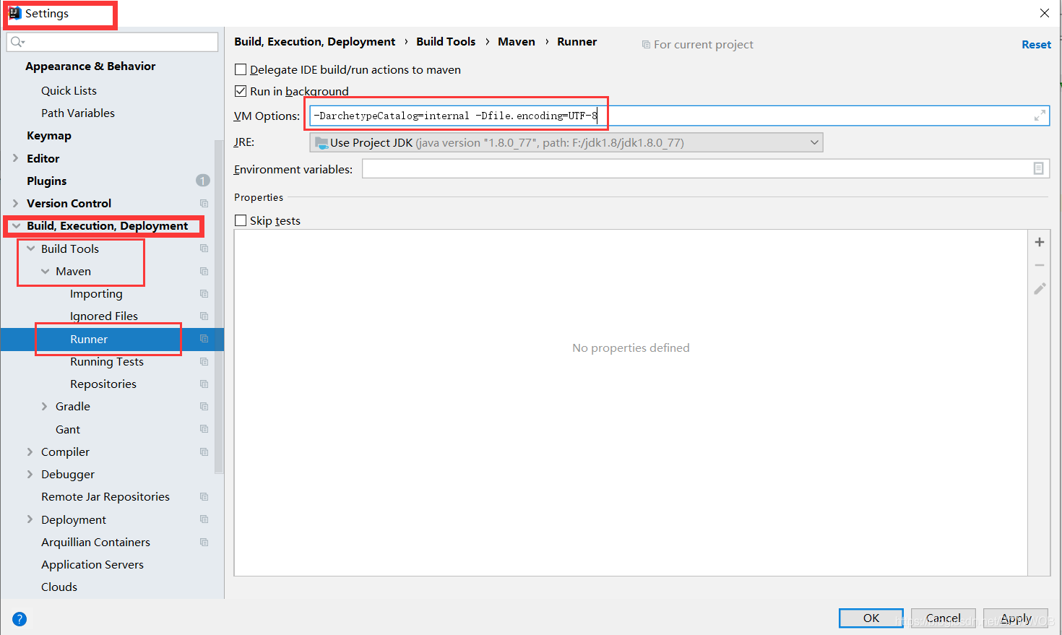Enable the Skip tests checkbox
Screen dimensions: 1062x635
click(241, 220)
